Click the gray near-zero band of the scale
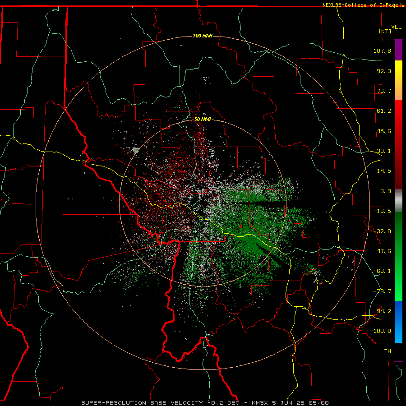Image resolution: width=406 pixels, height=406 pixels. coord(398,200)
